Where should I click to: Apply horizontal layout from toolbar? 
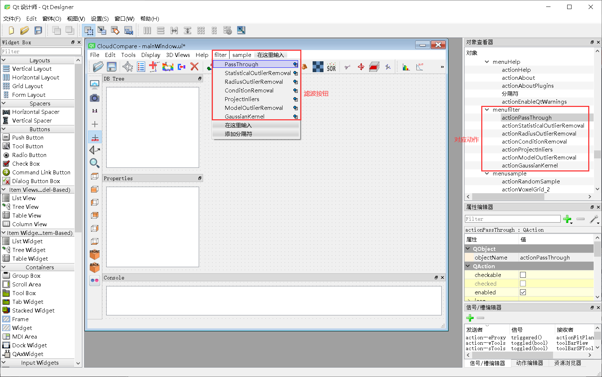(147, 30)
